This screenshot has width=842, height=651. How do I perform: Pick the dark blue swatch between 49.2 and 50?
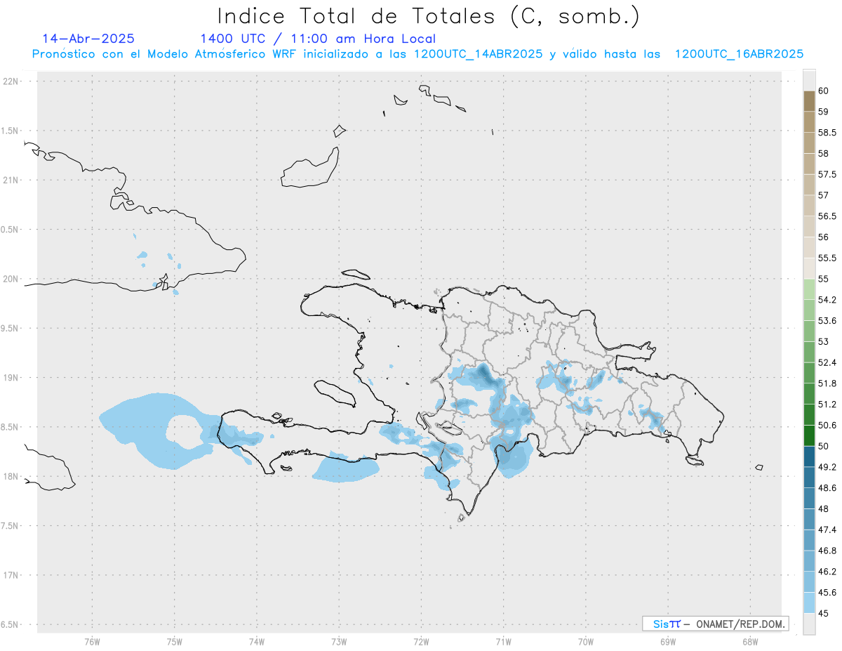[x=809, y=456]
